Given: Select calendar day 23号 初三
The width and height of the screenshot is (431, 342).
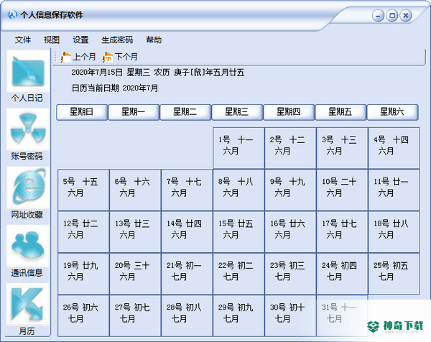Looking at the screenshot, I should [x=290, y=274].
